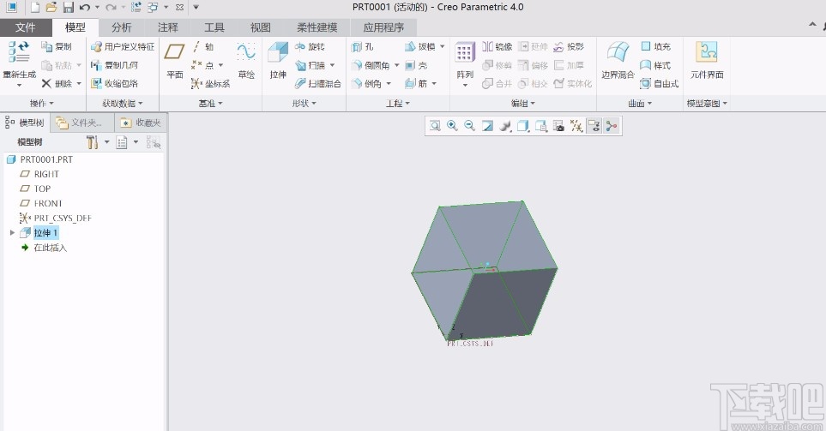Select the 边界混合 boundary blend tool

point(618,61)
